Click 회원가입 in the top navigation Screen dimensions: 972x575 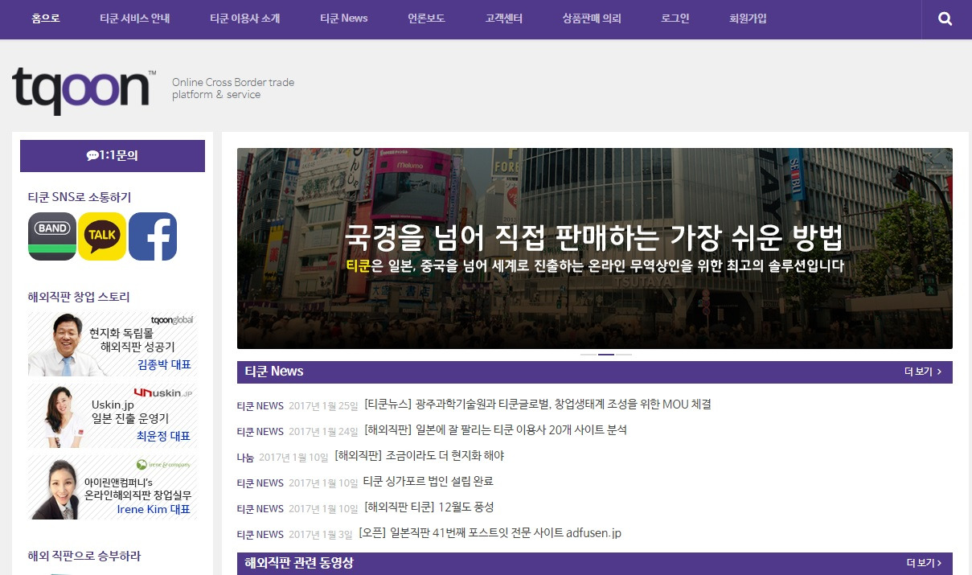pyautogui.click(x=748, y=18)
